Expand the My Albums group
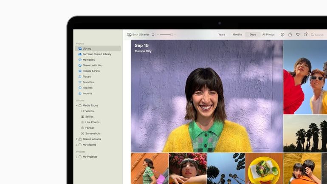Viewport: 327px width, 184px height. coord(77,145)
